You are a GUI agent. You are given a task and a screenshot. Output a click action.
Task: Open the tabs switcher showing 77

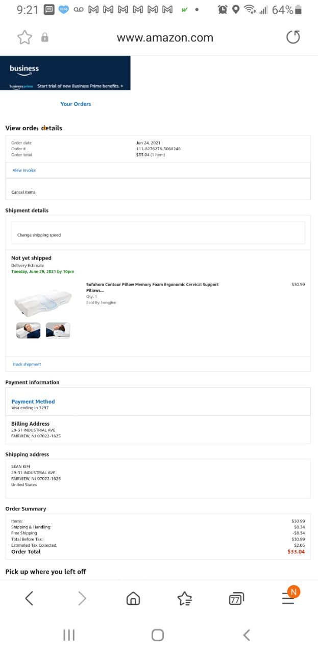pyautogui.click(x=236, y=598)
